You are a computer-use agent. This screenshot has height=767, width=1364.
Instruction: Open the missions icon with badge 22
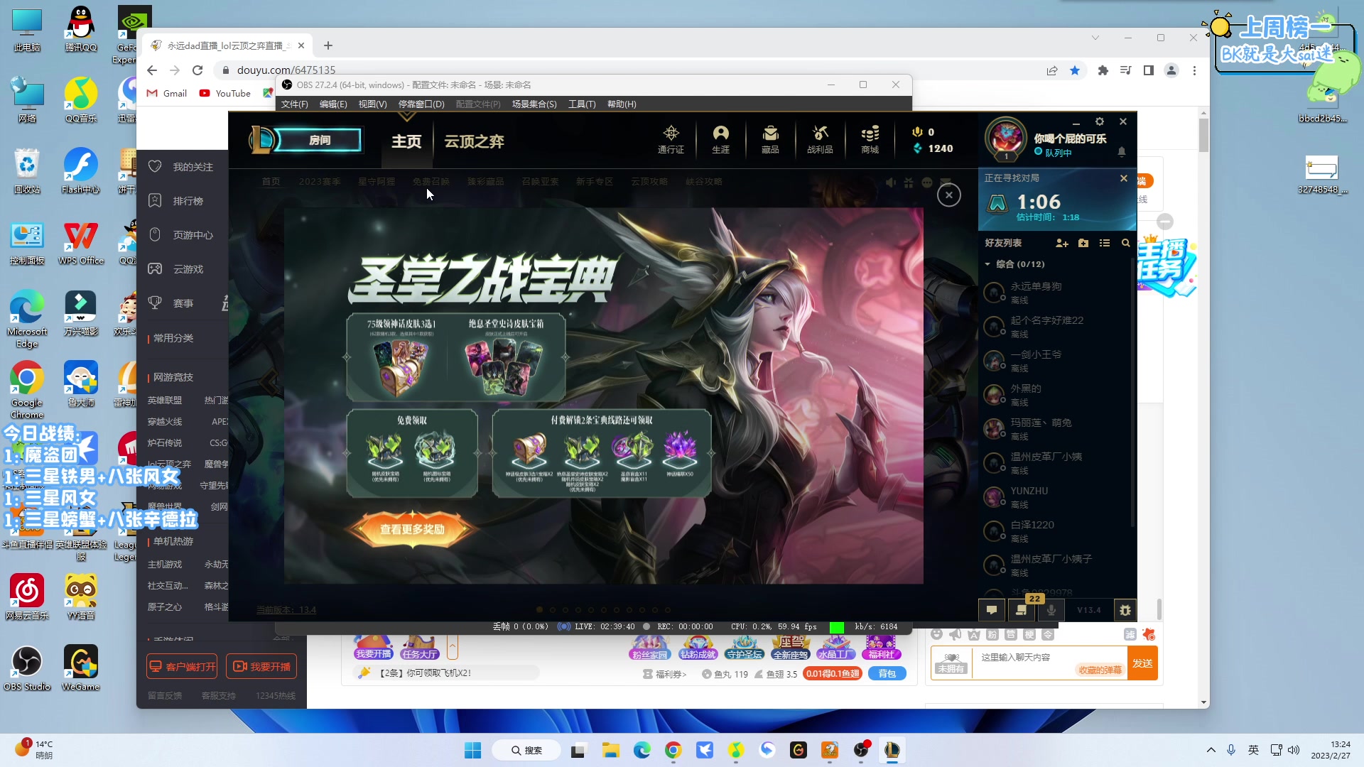(1022, 609)
